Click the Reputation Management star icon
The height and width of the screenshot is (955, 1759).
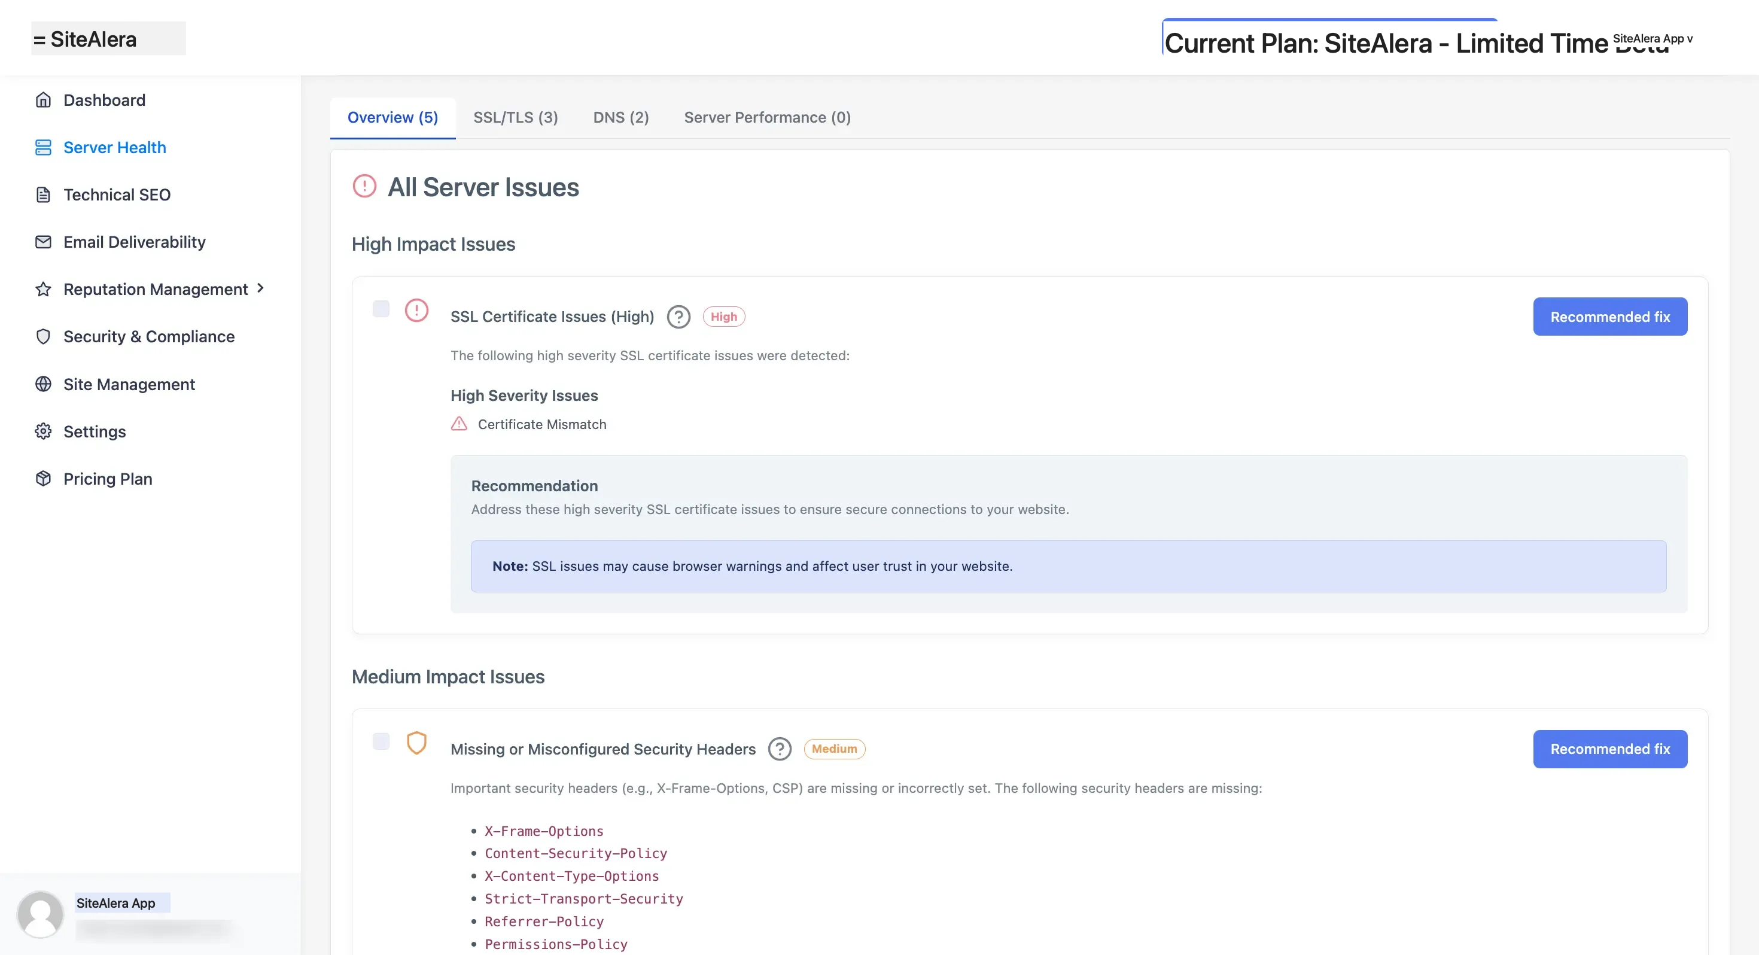[43, 289]
